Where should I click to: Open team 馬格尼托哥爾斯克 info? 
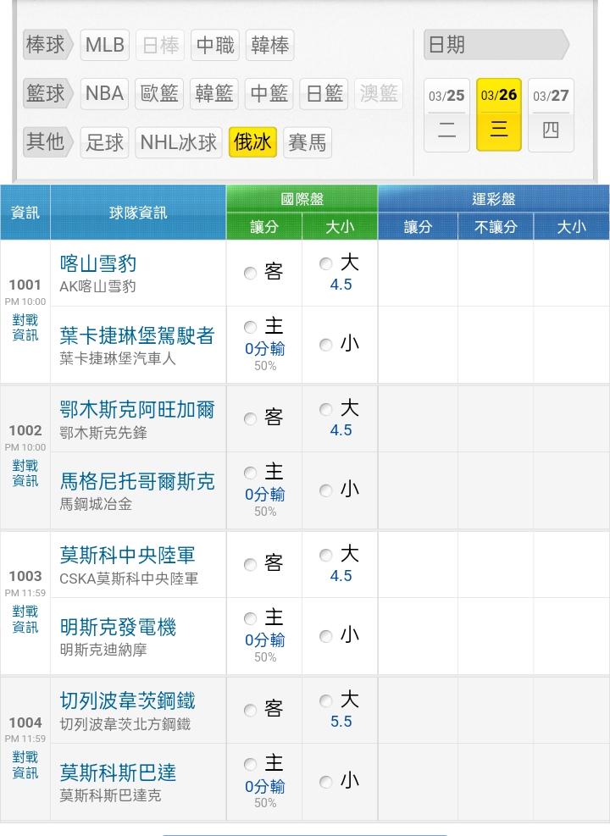tap(137, 481)
